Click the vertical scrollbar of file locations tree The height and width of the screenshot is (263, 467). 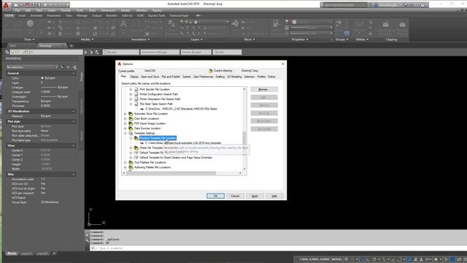point(244,129)
